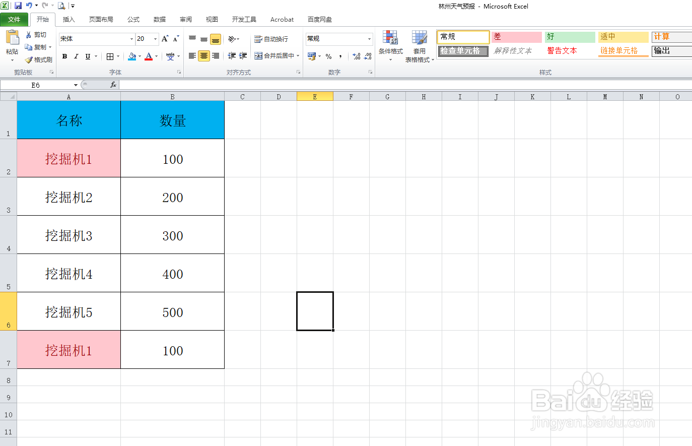The image size is (692, 446).
Task: Switch to the 公式 tab
Action: pyautogui.click(x=133, y=19)
